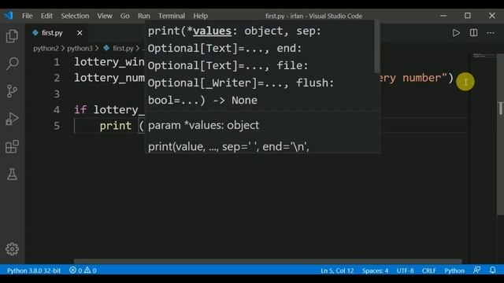Select the Python language mode
The width and height of the screenshot is (504, 283).
pyautogui.click(x=454, y=270)
